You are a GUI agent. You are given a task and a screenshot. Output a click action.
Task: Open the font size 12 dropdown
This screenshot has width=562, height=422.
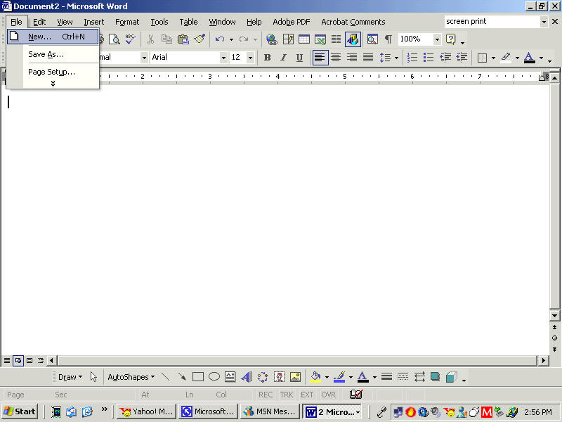click(x=250, y=58)
